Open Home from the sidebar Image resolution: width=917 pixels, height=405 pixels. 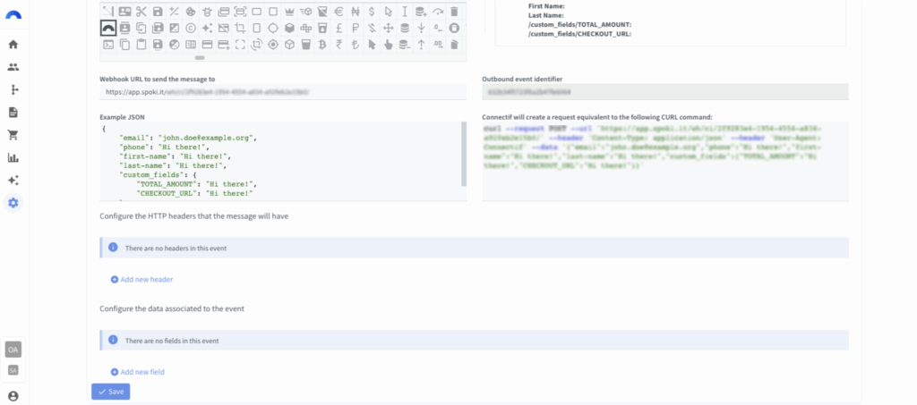(13, 44)
